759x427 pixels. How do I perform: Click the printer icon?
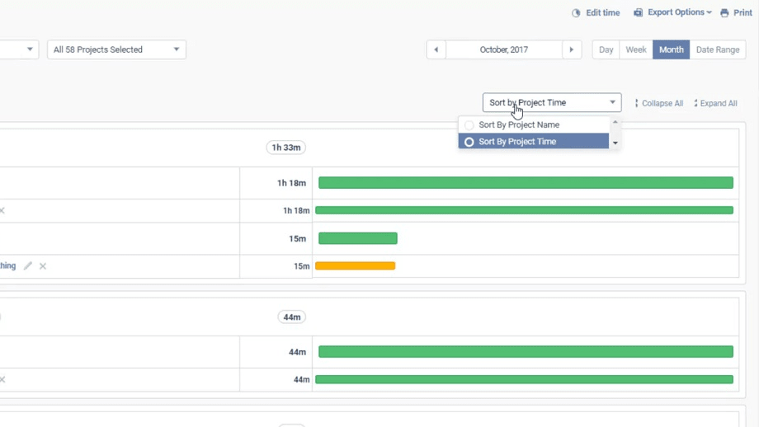[x=724, y=13]
